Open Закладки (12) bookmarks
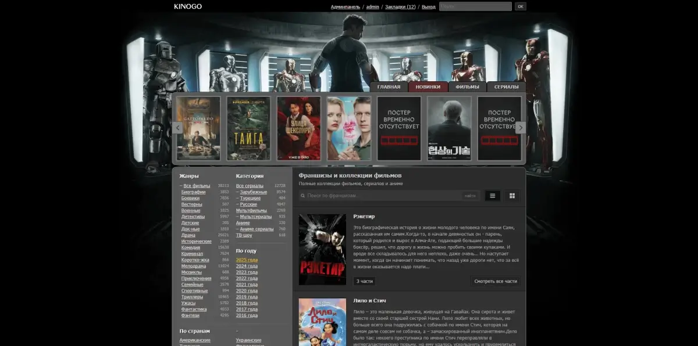698x346 pixels. point(400,7)
